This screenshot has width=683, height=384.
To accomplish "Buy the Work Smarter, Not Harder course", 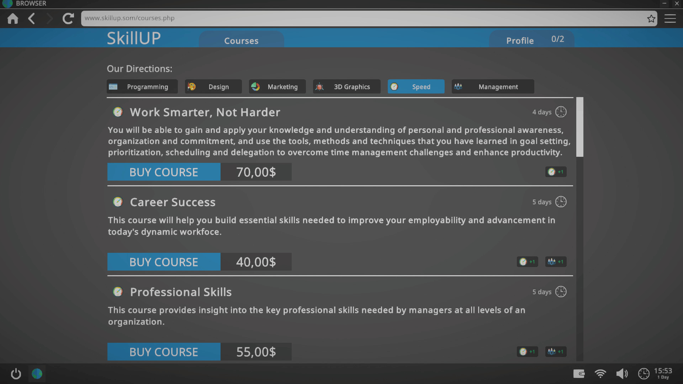I will (x=164, y=172).
